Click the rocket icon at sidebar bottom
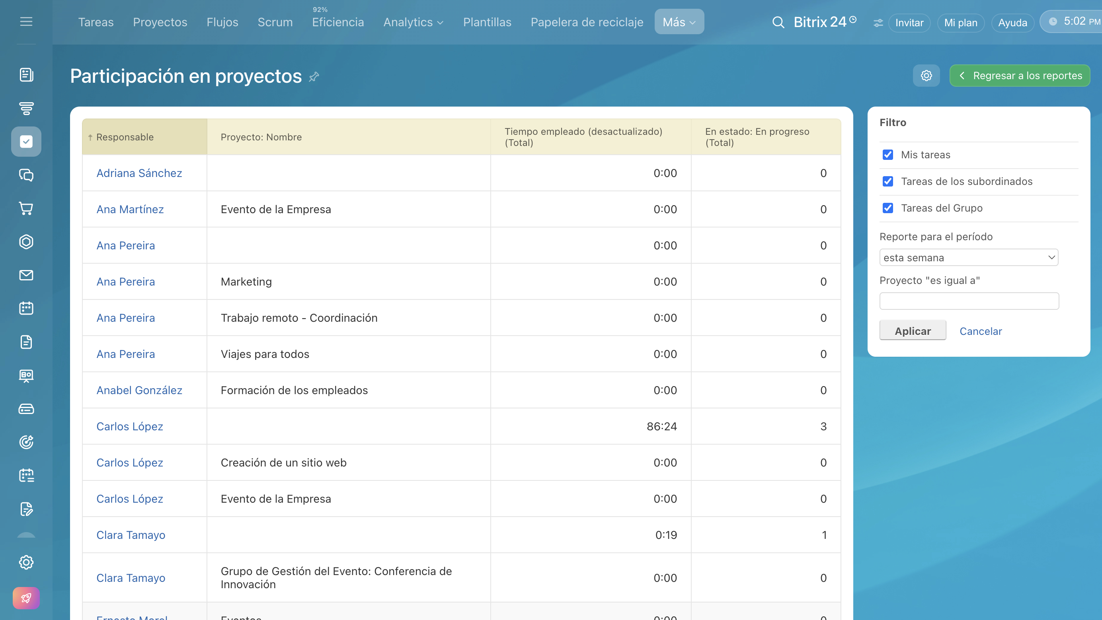The height and width of the screenshot is (620, 1102). pos(26,598)
